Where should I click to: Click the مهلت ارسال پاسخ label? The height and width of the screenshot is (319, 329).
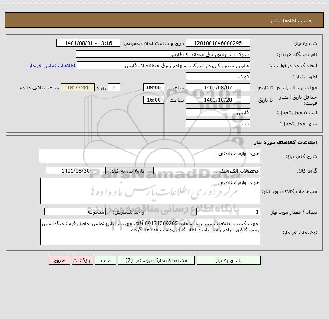296,88
